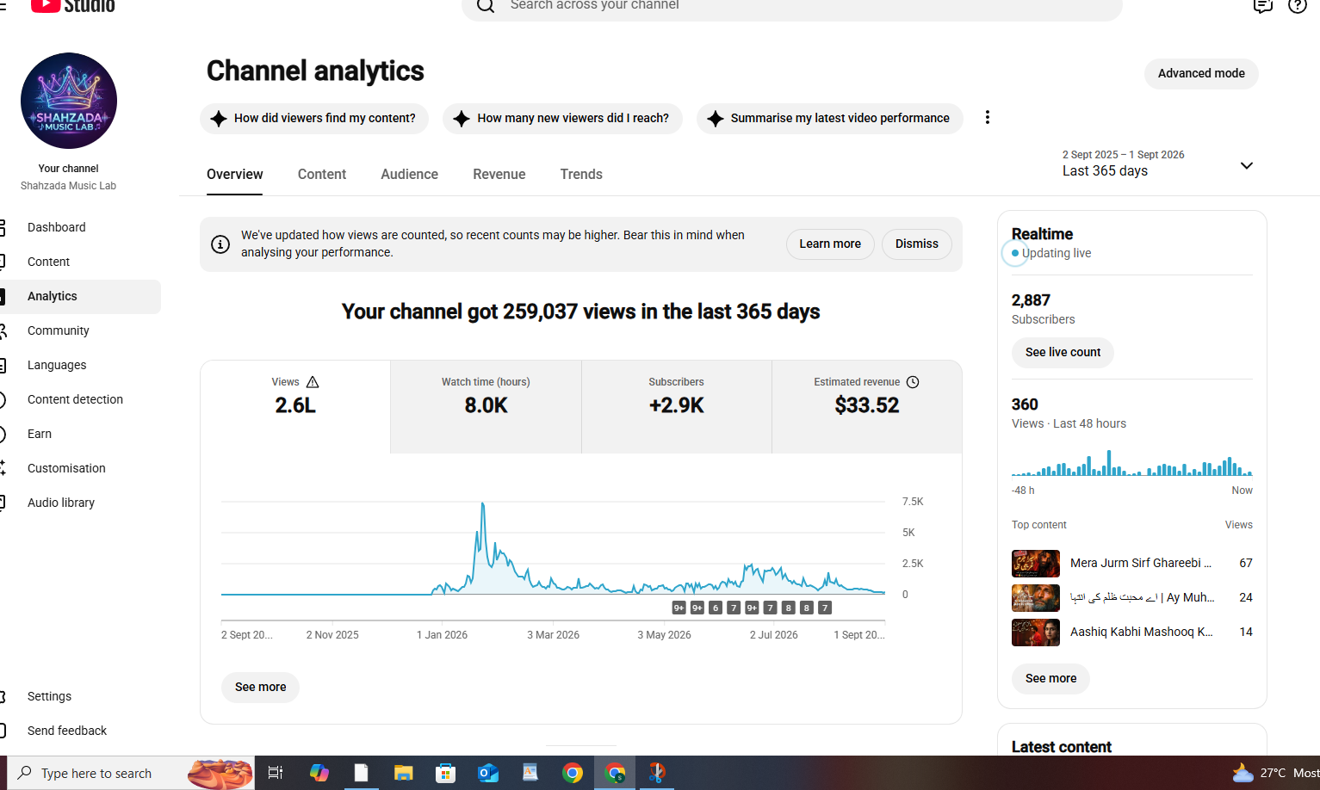The image size is (1320, 790).
Task: Select the Trends tab
Action: 581,175
